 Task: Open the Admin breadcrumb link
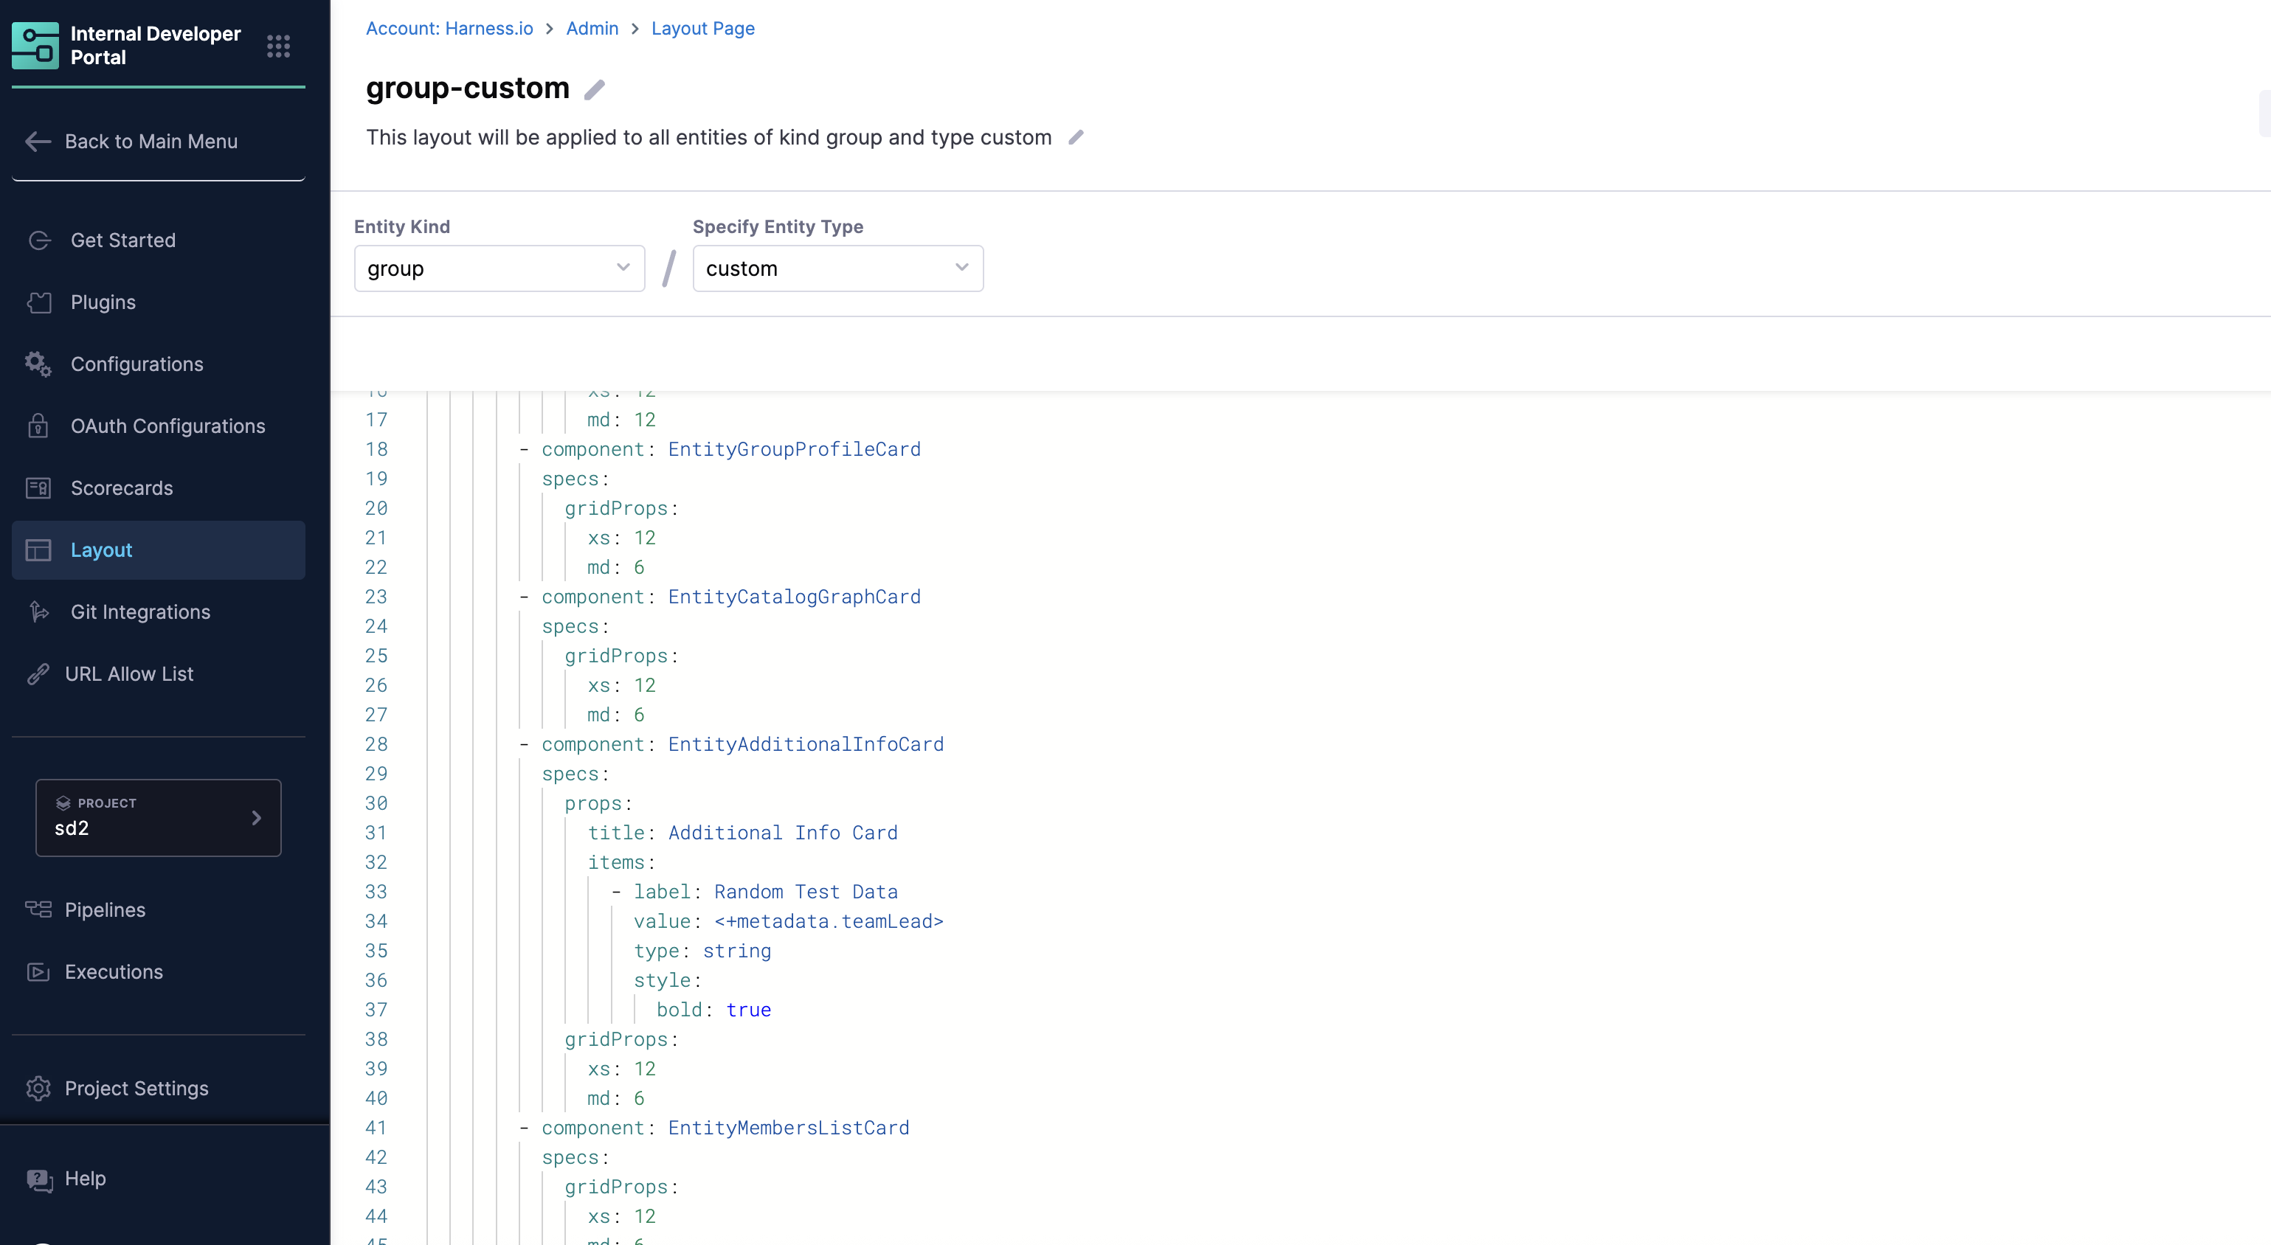tap(591, 28)
